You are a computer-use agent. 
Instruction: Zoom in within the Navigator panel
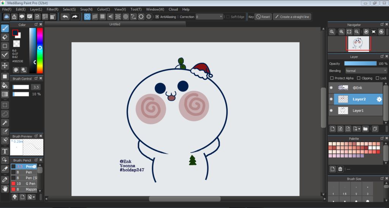click(x=342, y=32)
